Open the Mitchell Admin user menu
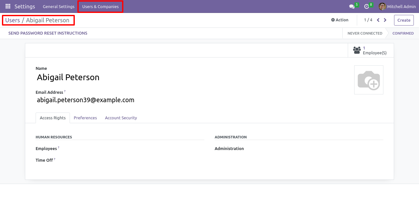Image resolution: width=419 pixels, height=216 pixels. pos(397,6)
